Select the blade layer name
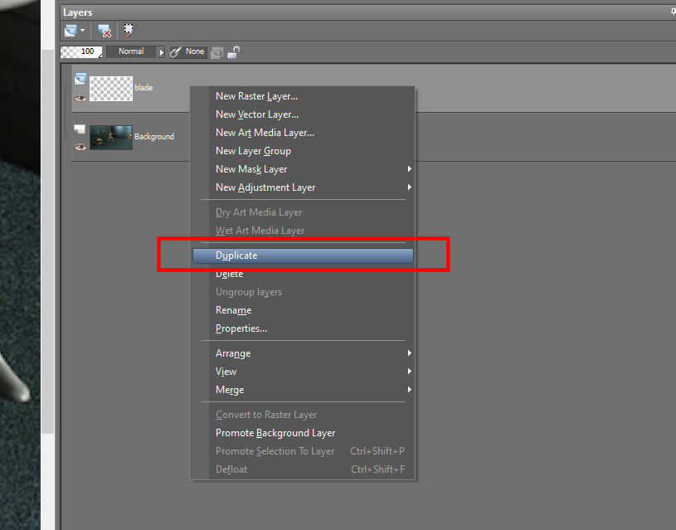 143,88
